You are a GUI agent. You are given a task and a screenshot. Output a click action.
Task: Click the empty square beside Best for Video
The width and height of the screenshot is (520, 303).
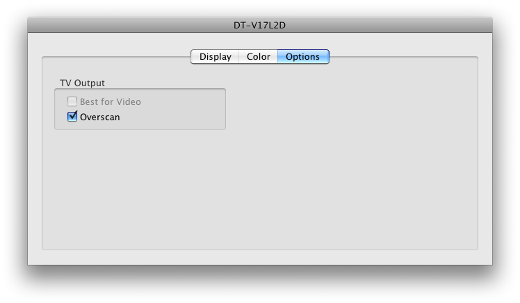click(72, 101)
